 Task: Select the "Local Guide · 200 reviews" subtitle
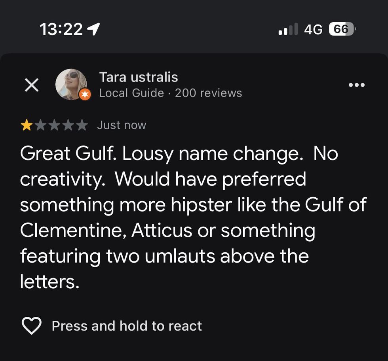click(x=170, y=93)
